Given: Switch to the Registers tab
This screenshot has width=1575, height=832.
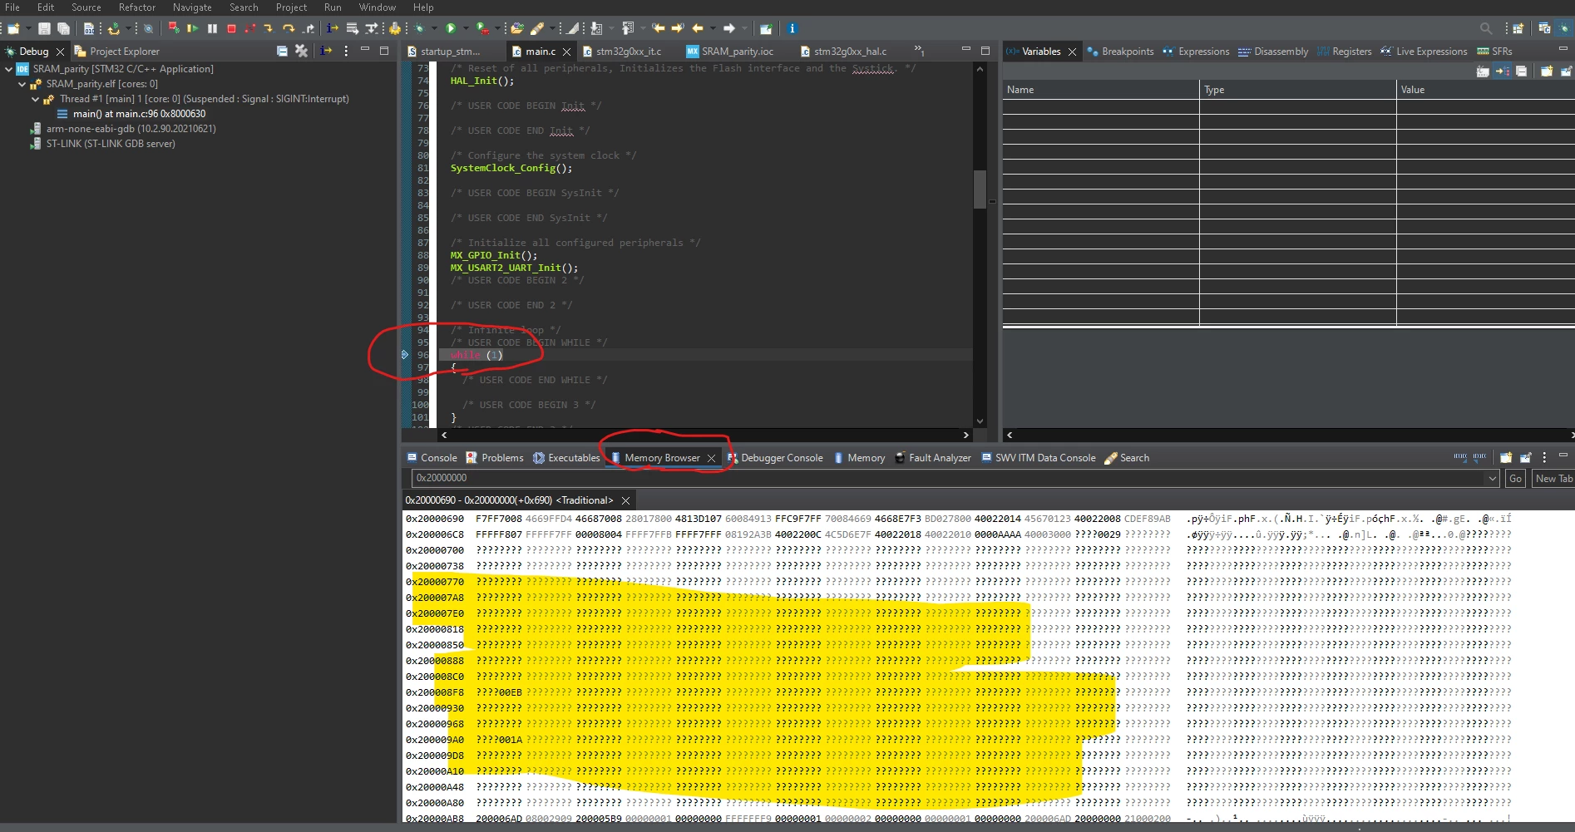Looking at the screenshot, I should 1344,52.
